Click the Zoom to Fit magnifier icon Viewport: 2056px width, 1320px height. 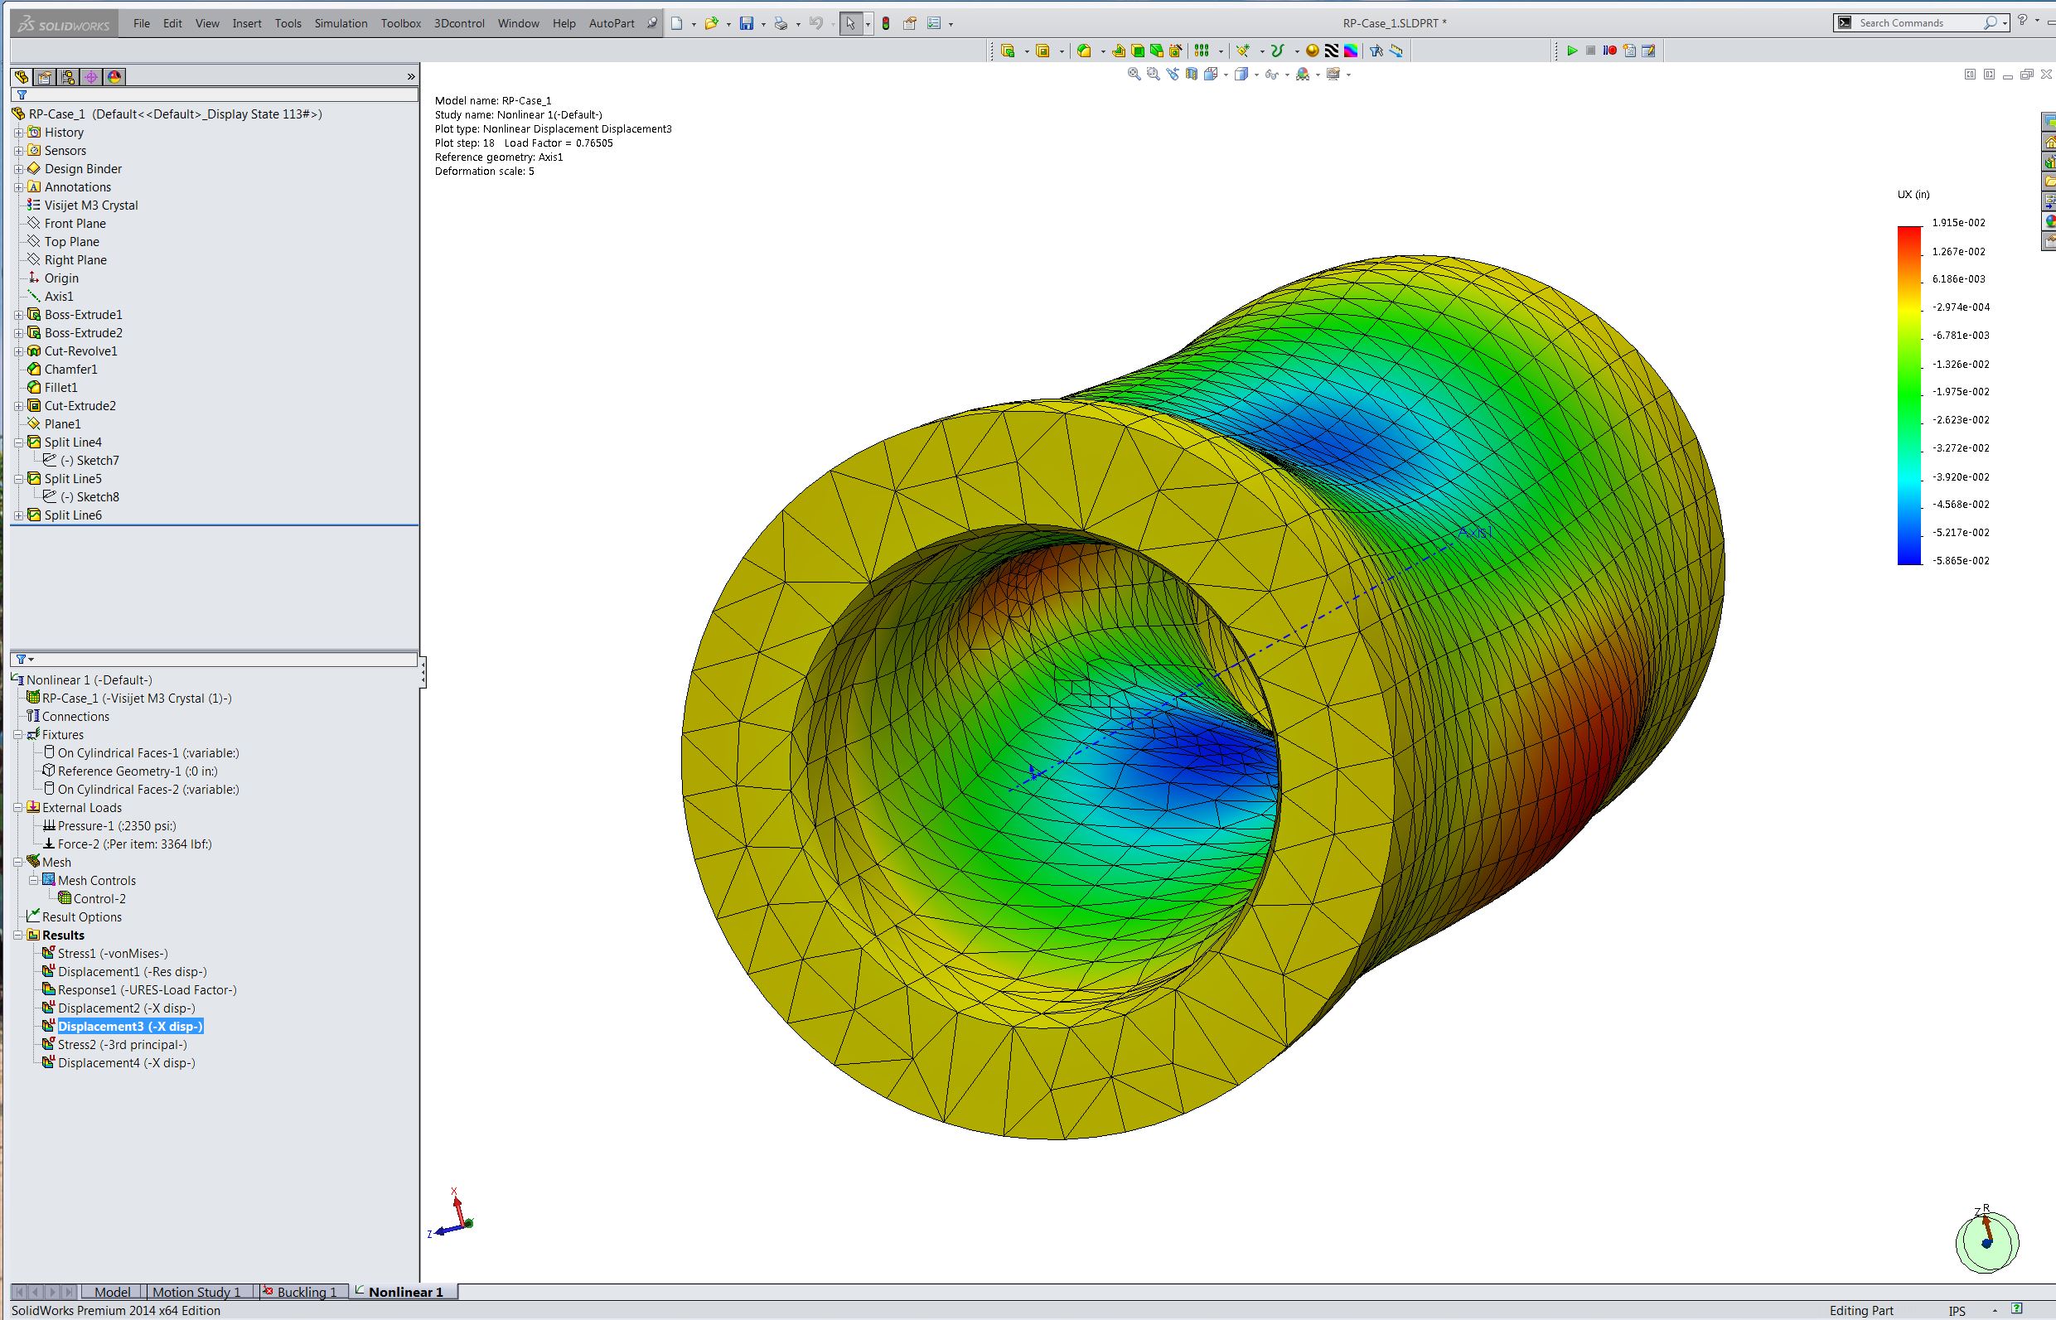(1134, 75)
